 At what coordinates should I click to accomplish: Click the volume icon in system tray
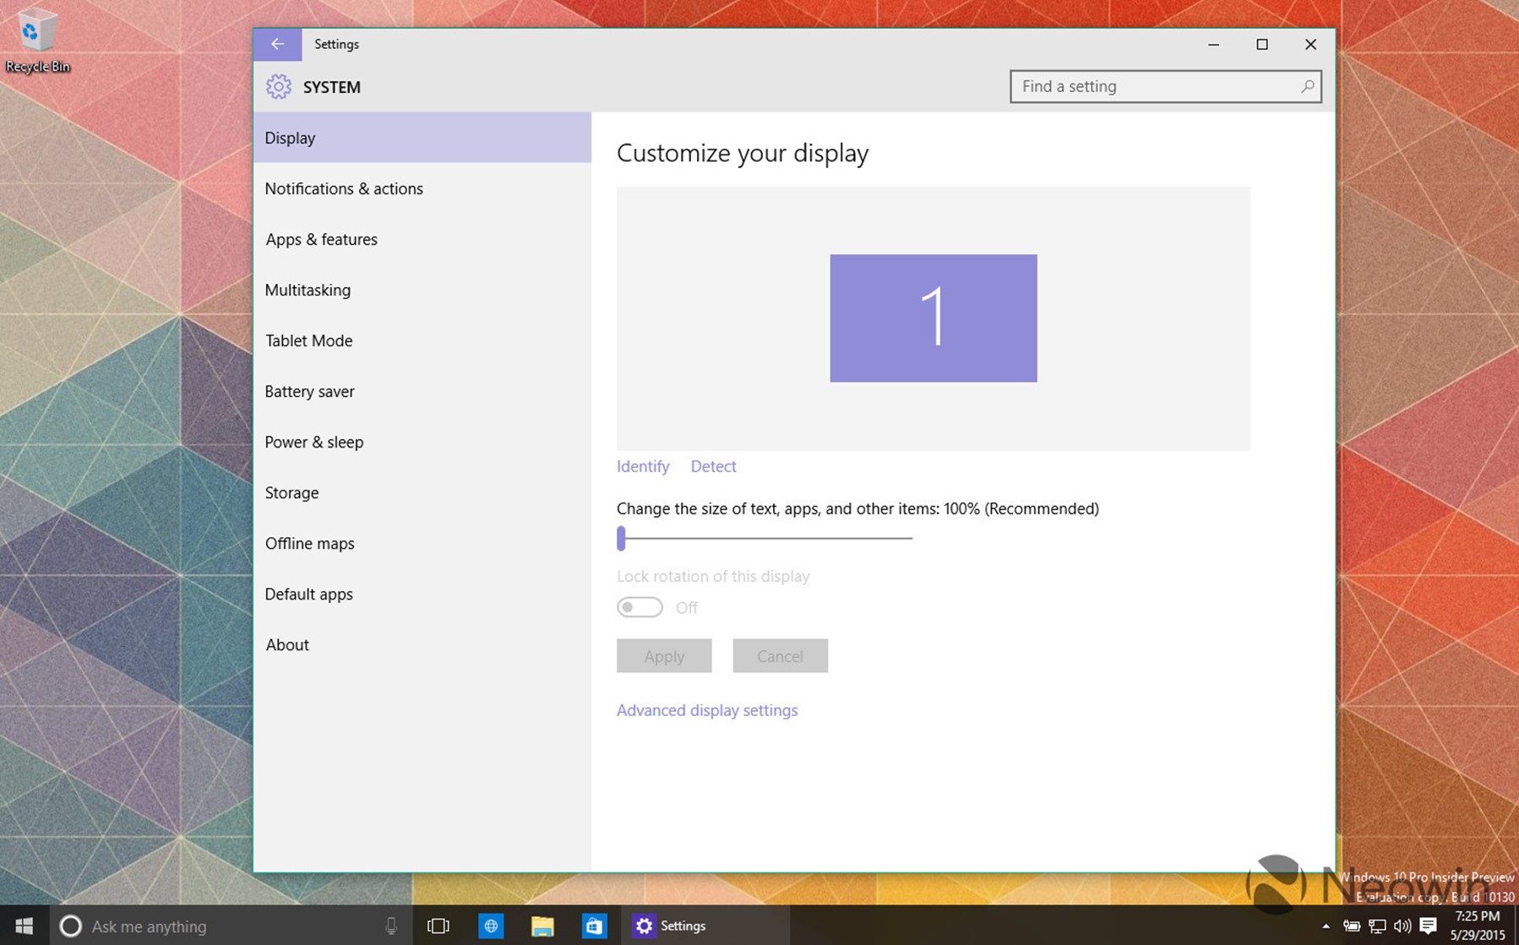coord(1402,926)
